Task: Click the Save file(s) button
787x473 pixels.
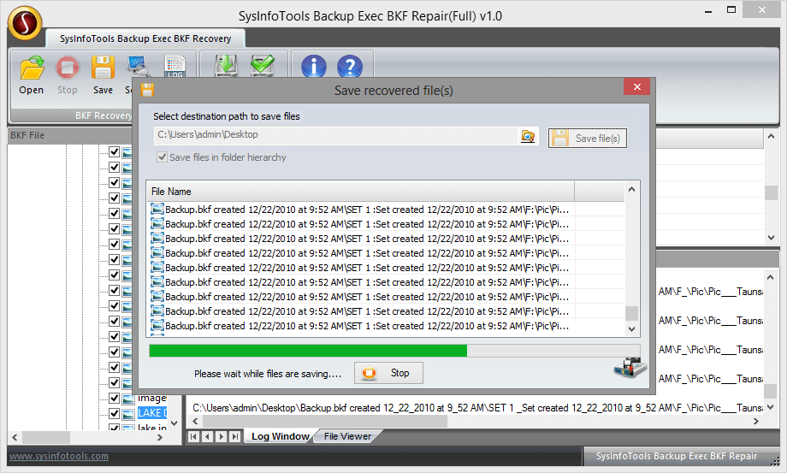Action: click(x=587, y=138)
